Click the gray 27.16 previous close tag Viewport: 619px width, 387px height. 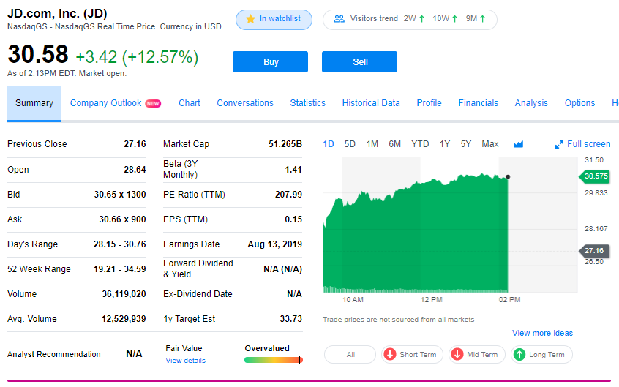click(x=594, y=251)
